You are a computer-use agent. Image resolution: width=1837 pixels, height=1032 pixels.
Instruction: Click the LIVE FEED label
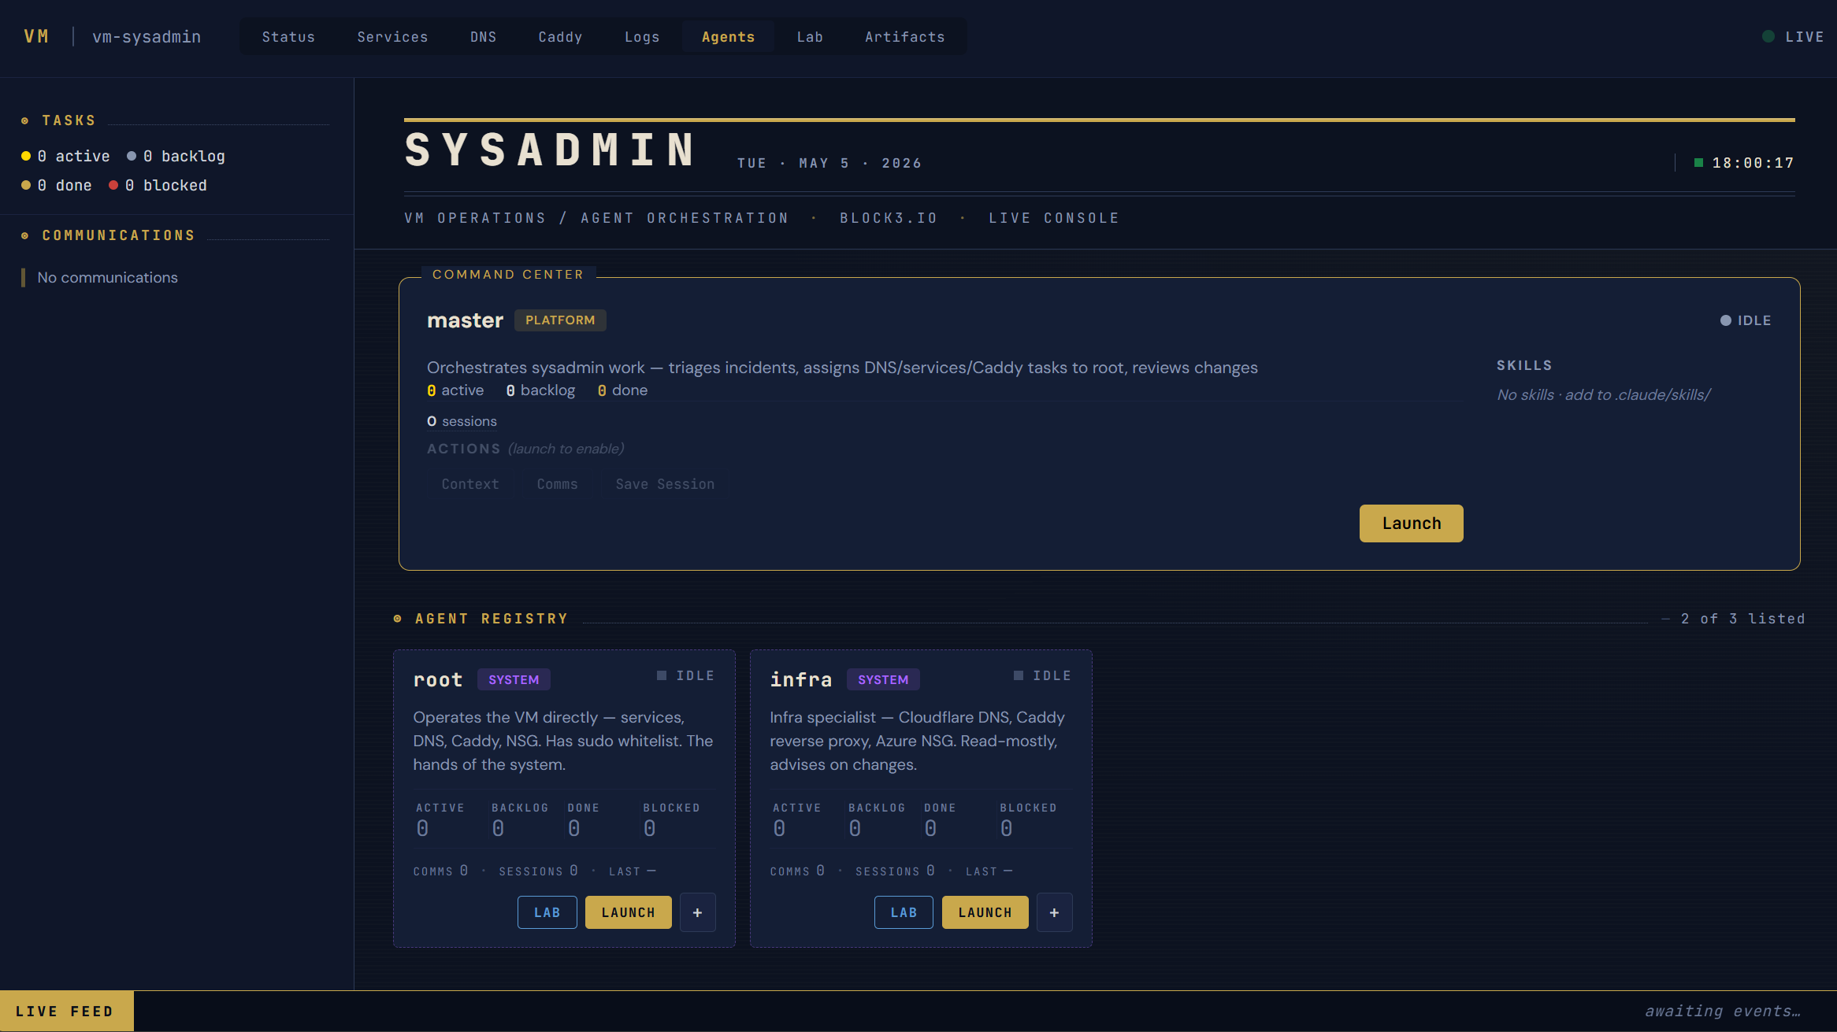pos(65,1011)
